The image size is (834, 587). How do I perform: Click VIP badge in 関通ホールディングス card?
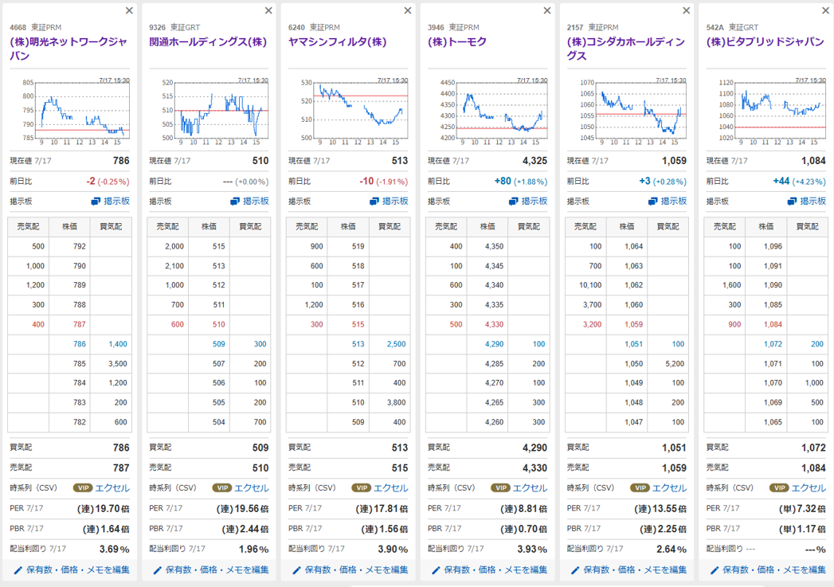tap(222, 488)
